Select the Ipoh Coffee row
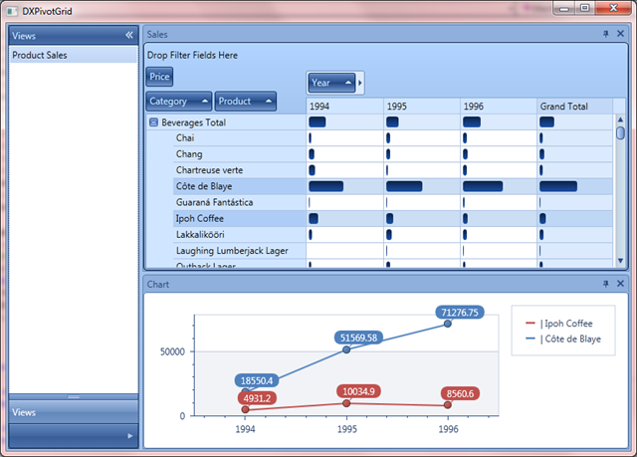 240,219
